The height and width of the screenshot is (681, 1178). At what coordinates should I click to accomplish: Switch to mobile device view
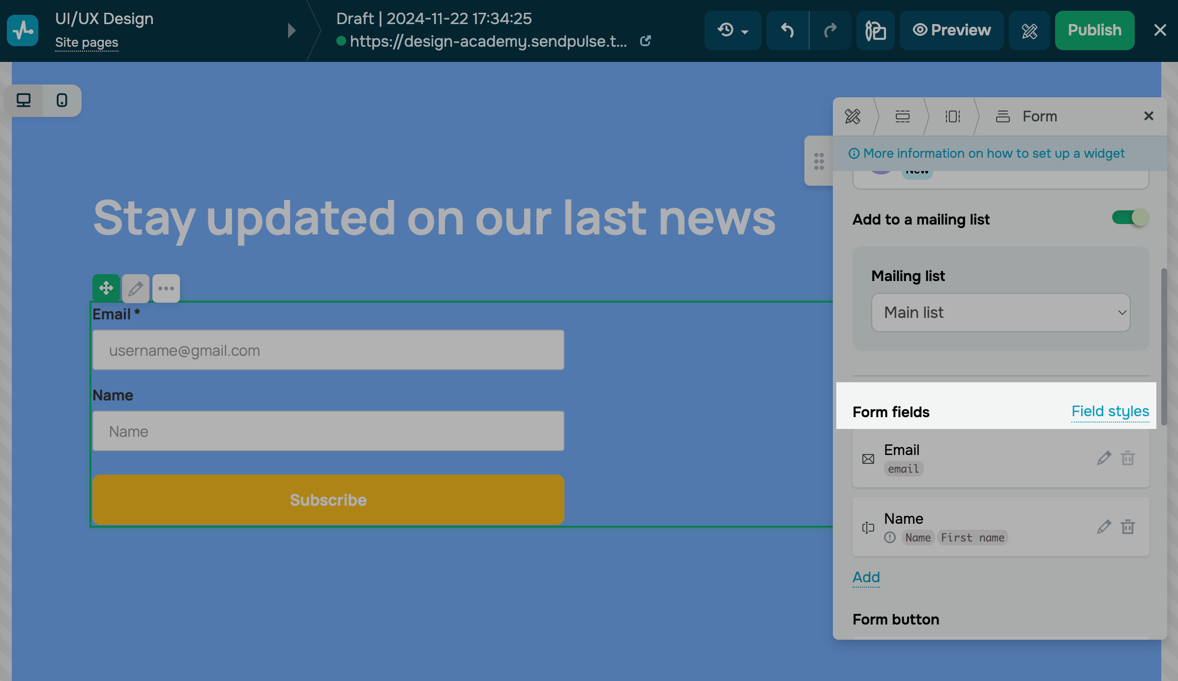(62, 100)
